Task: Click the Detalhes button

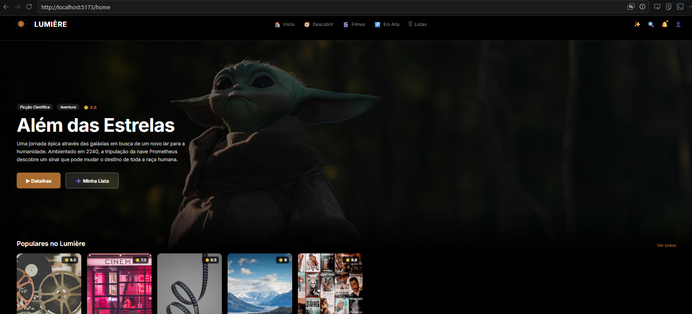Action: pos(39,180)
